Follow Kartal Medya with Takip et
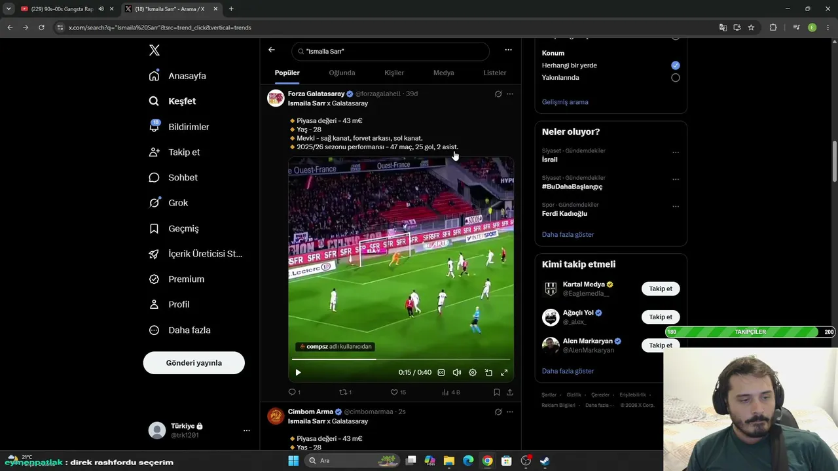This screenshot has width=838, height=471. 661,289
